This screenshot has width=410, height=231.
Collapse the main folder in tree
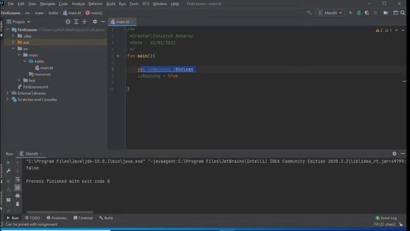(19, 55)
